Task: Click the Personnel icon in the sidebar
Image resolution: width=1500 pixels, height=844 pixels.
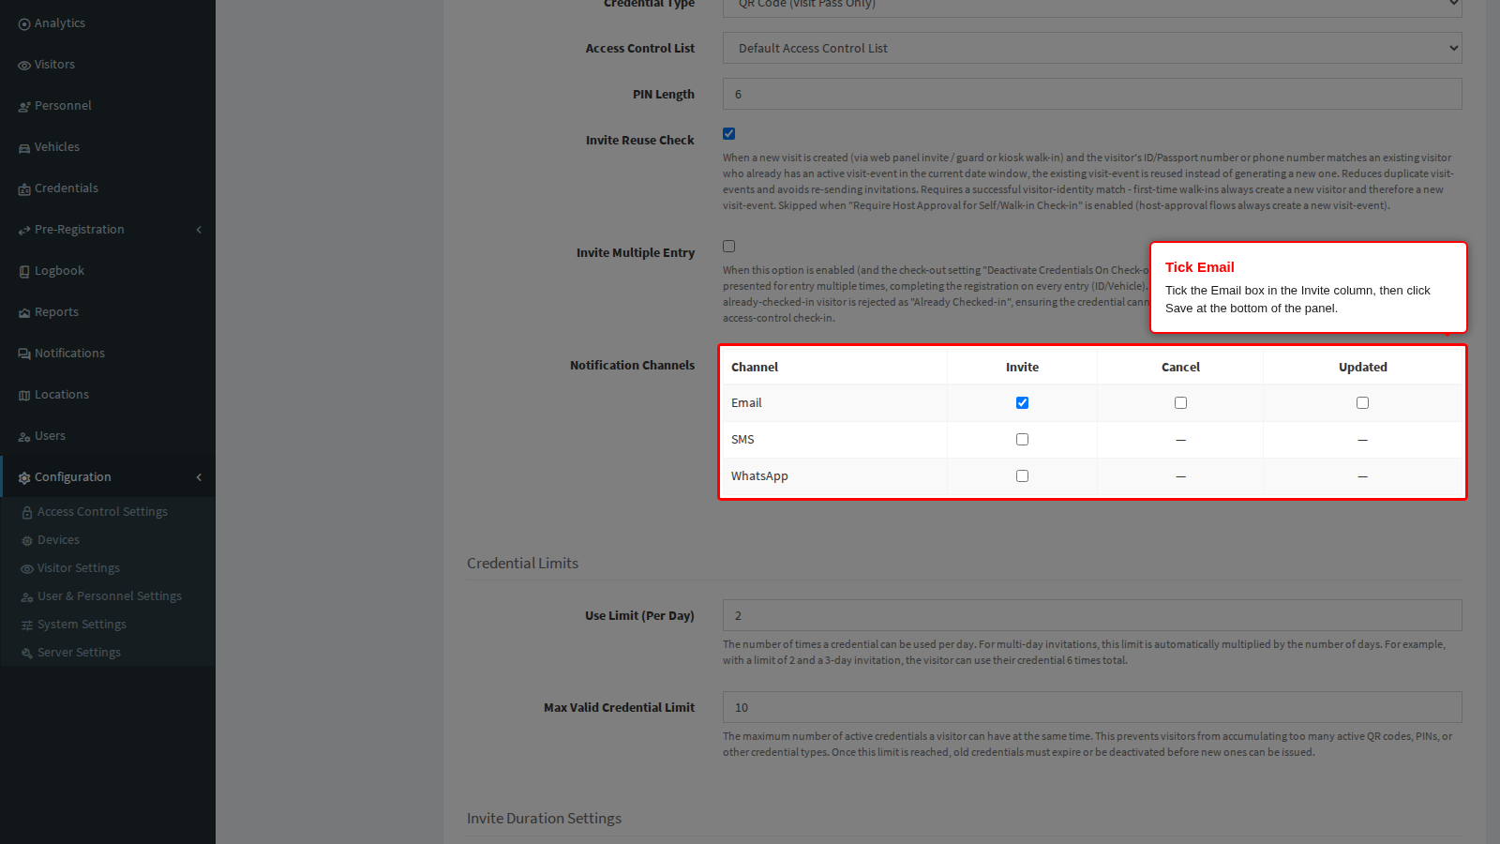Action: coord(24,107)
